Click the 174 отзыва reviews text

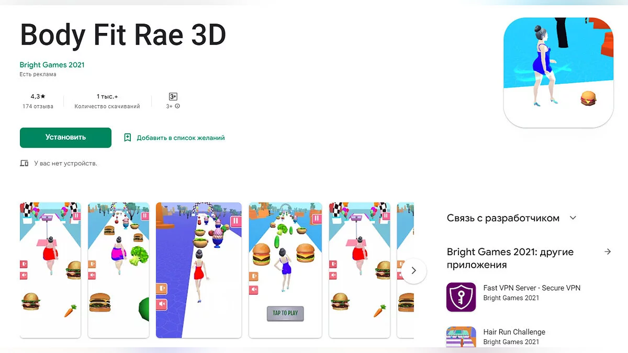coord(38,106)
